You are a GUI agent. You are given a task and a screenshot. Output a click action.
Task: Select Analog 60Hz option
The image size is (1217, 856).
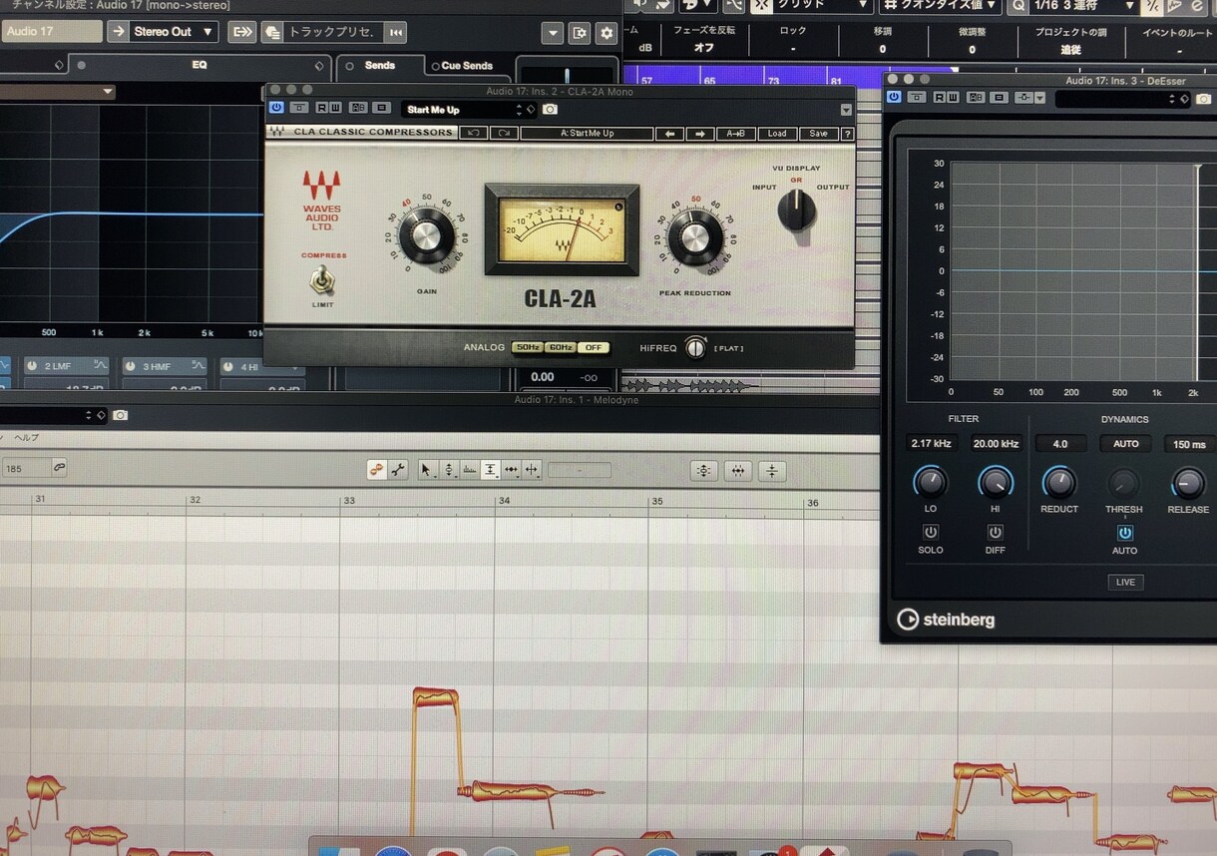point(561,347)
